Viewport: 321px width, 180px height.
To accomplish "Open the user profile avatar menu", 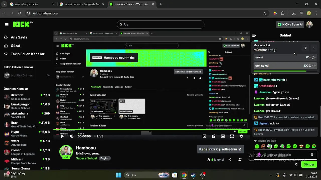I will 309,24.
